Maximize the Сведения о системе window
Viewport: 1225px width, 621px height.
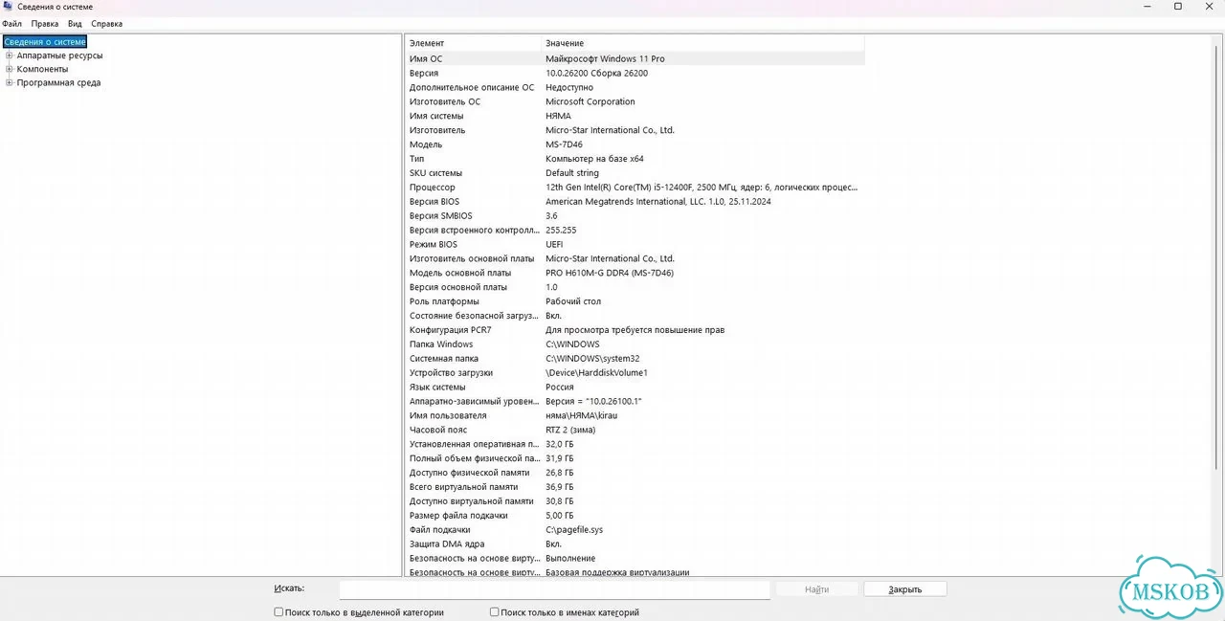(x=1178, y=7)
